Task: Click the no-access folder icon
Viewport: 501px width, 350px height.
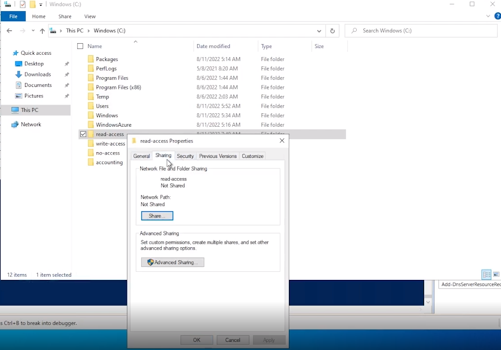Action: click(x=91, y=153)
